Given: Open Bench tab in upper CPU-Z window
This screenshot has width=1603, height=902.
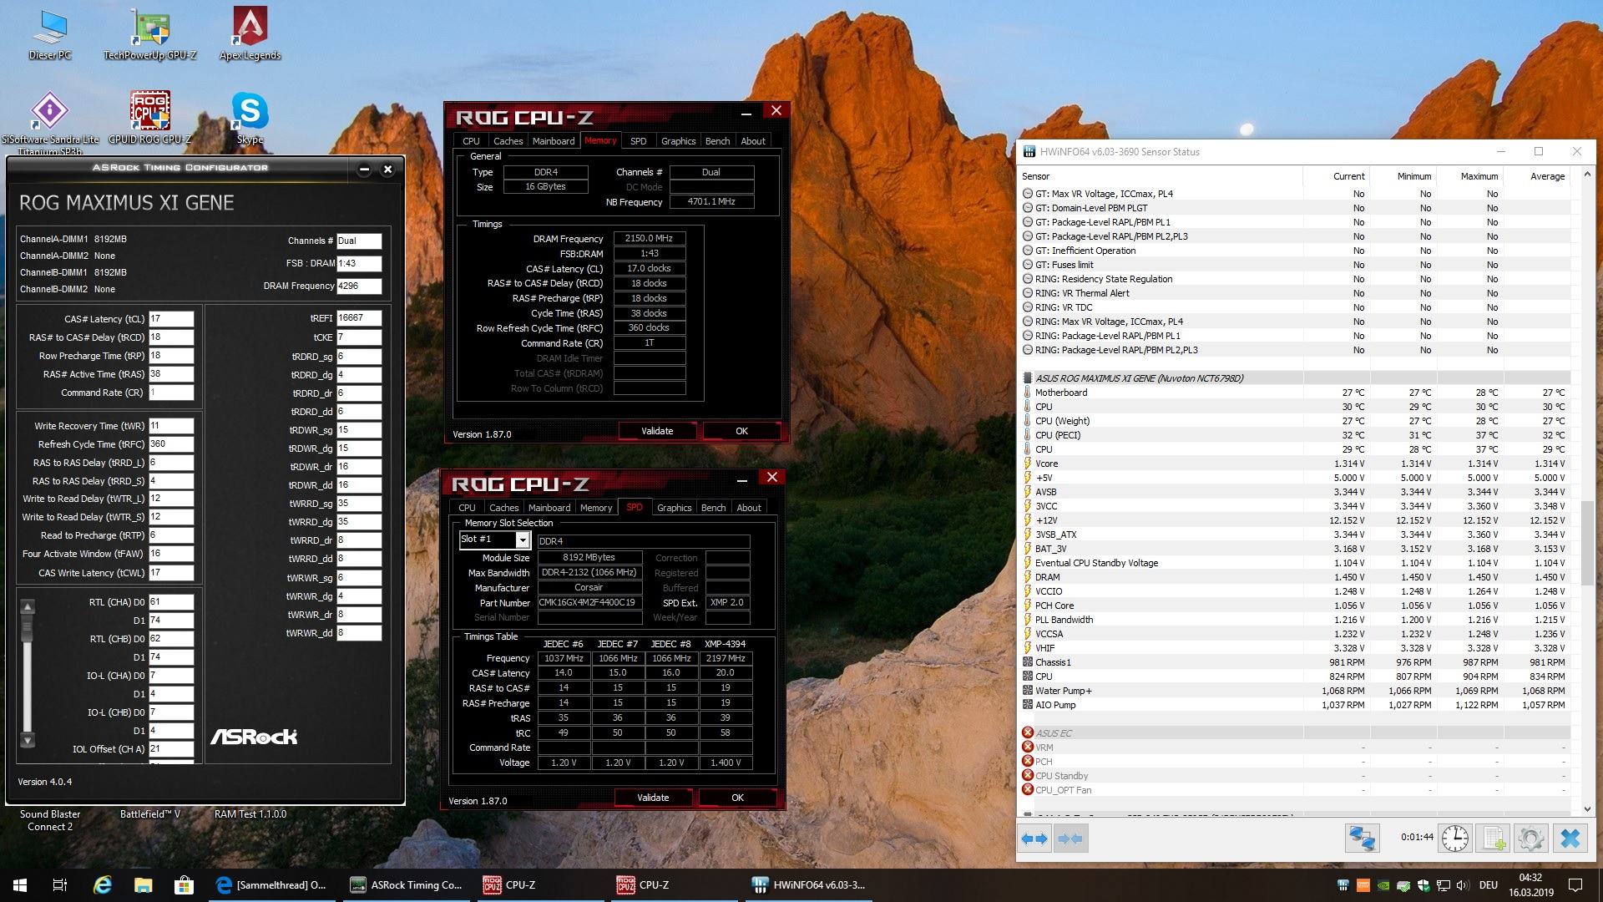Looking at the screenshot, I should pos(717,141).
